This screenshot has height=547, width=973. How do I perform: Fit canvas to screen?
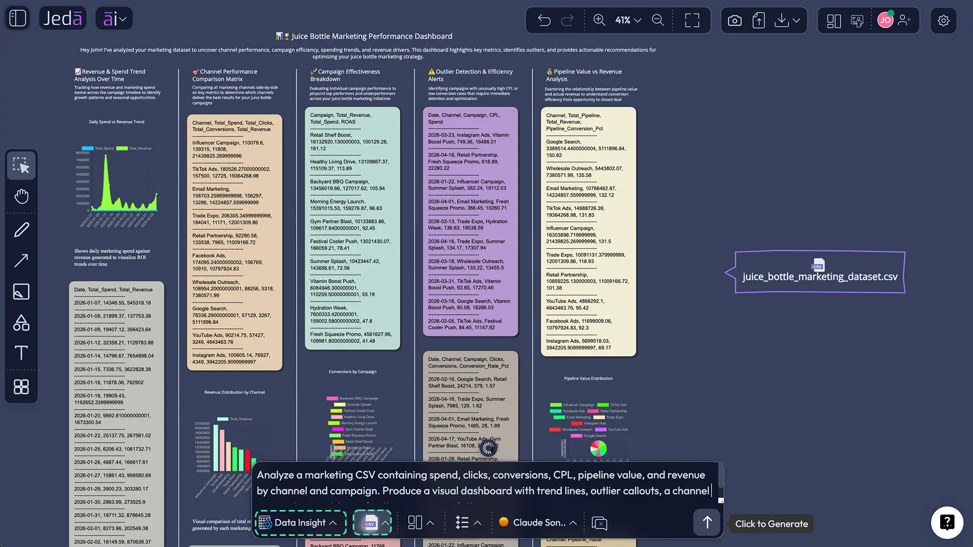(x=692, y=20)
